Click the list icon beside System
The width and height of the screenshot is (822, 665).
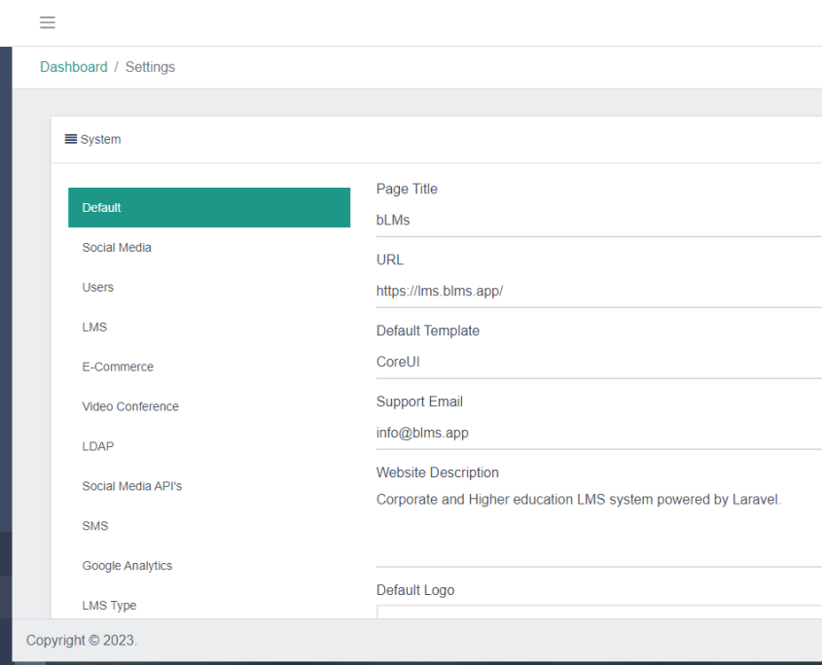[71, 139]
